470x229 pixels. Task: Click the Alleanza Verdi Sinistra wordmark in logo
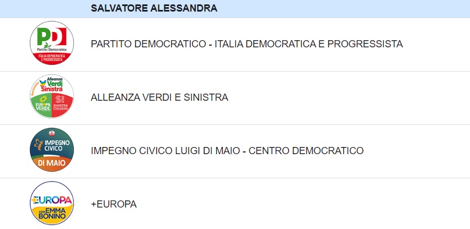[51, 84]
